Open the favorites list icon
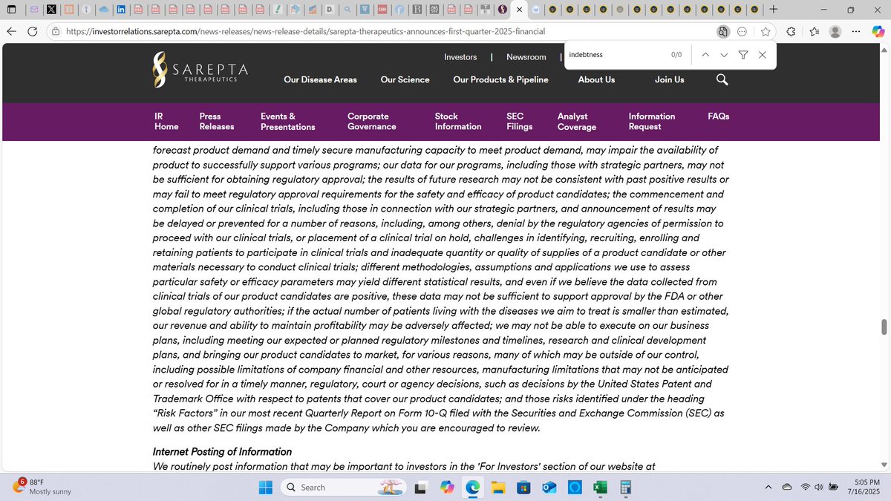The image size is (891, 501). click(814, 31)
